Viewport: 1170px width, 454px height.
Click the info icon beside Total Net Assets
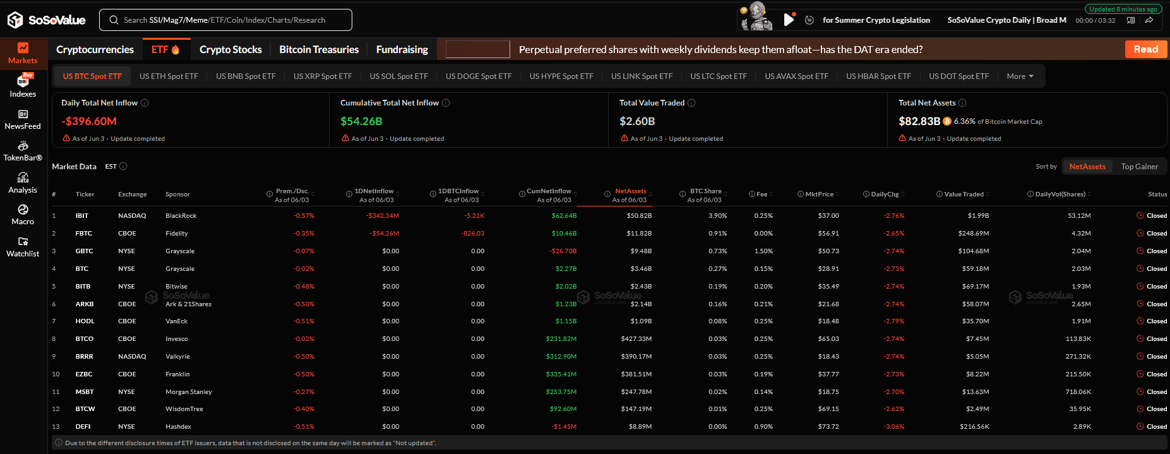point(962,103)
